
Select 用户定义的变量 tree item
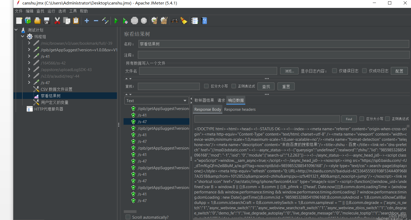coord(55,102)
